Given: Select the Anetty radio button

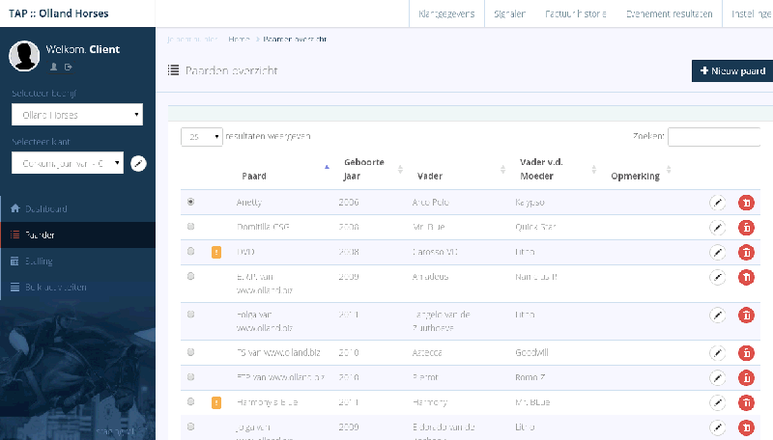Looking at the screenshot, I should click(190, 202).
